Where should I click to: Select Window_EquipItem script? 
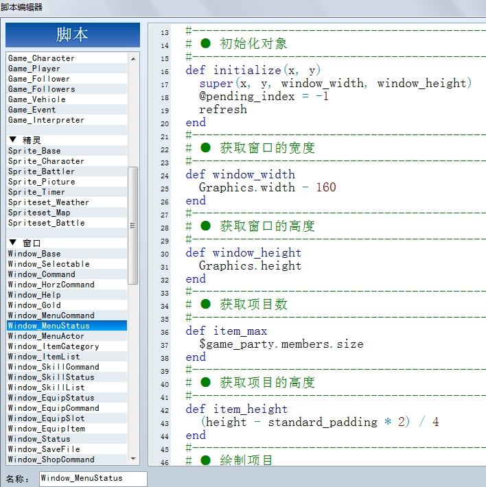(x=67, y=428)
